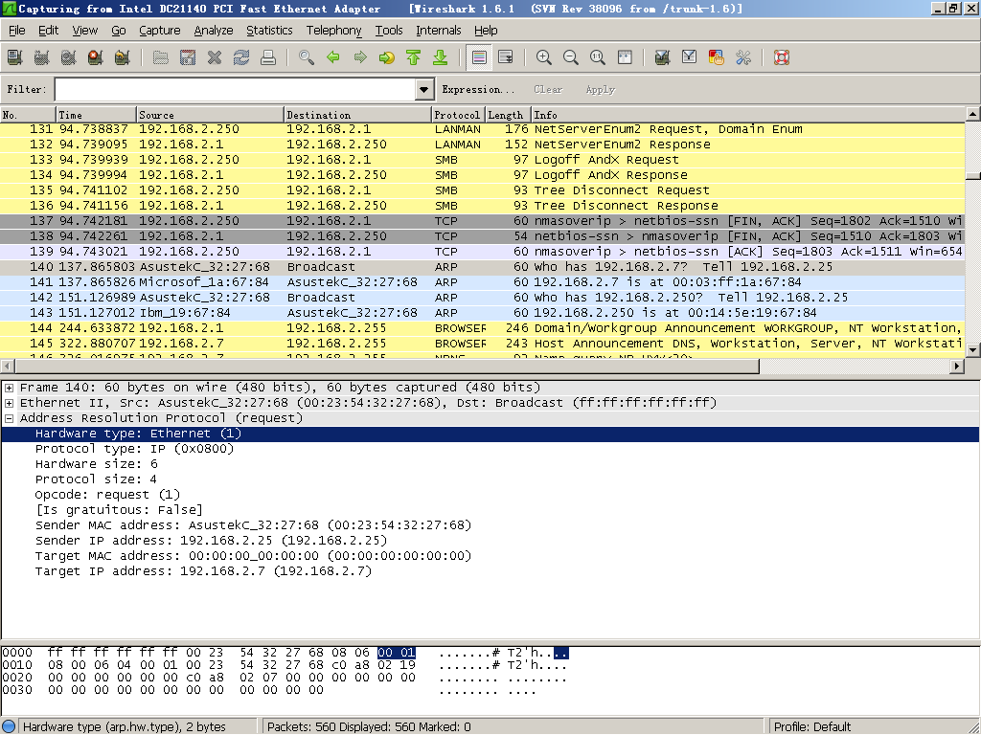Open the Analyze menu
Viewport: 981px width, 735px height.
pos(214,30)
